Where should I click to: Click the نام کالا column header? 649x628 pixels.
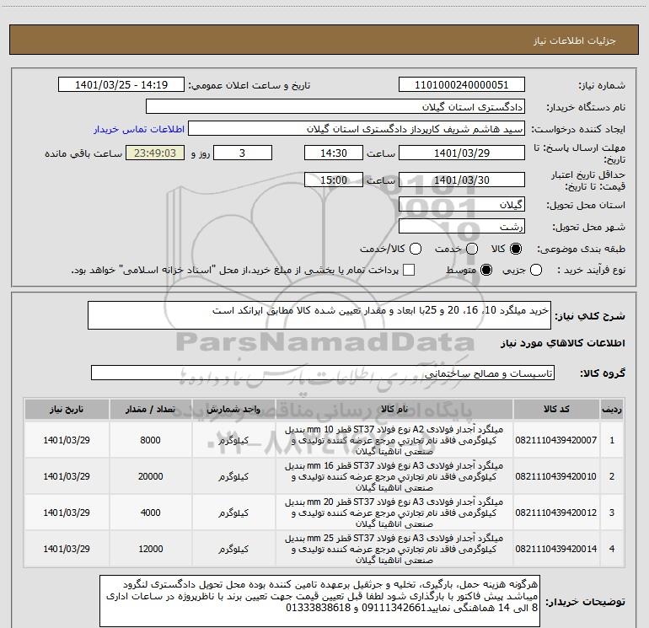394,410
